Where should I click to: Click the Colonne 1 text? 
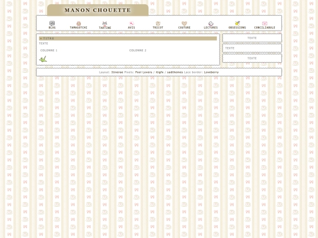[x=49, y=51]
